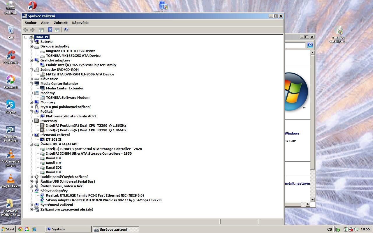Open the battery power tray icon
The width and height of the screenshot is (373, 233).
click(x=346, y=229)
